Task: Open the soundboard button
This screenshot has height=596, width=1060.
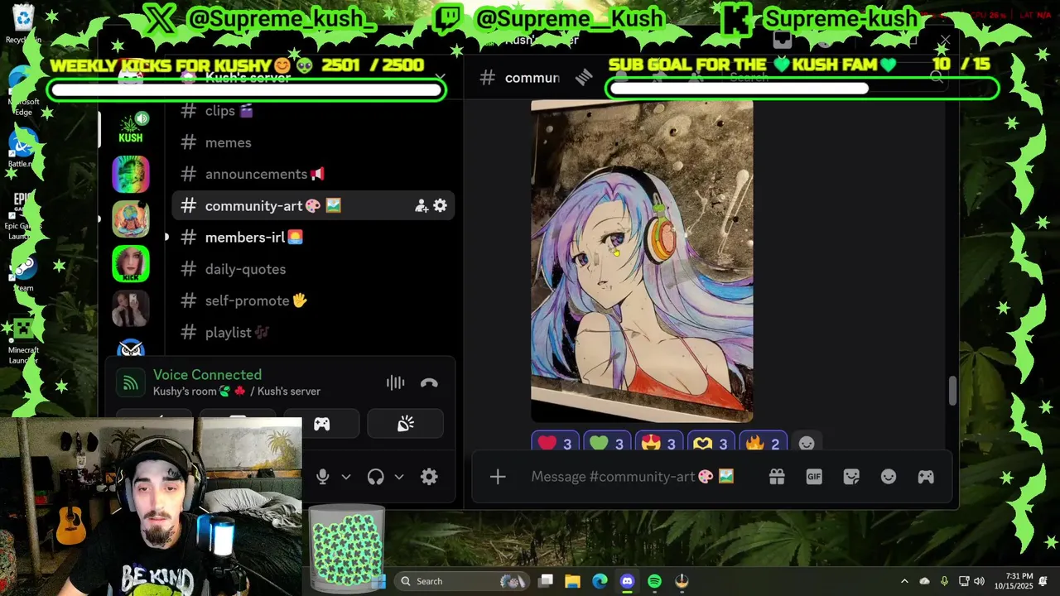Action: pyautogui.click(x=406, y=425)
